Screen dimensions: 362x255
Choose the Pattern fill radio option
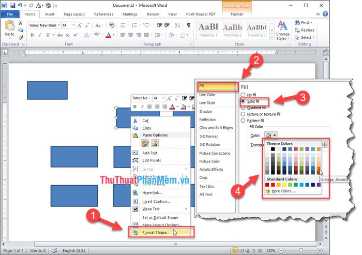pyautogui.click(x=243, y=120)
